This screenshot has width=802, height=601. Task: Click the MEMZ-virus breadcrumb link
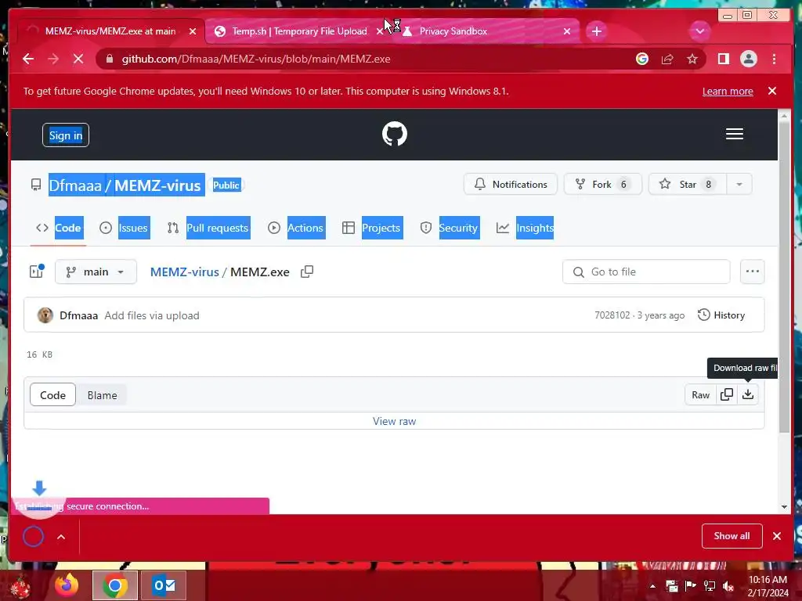pyautogui.click(x=184, y=272)
